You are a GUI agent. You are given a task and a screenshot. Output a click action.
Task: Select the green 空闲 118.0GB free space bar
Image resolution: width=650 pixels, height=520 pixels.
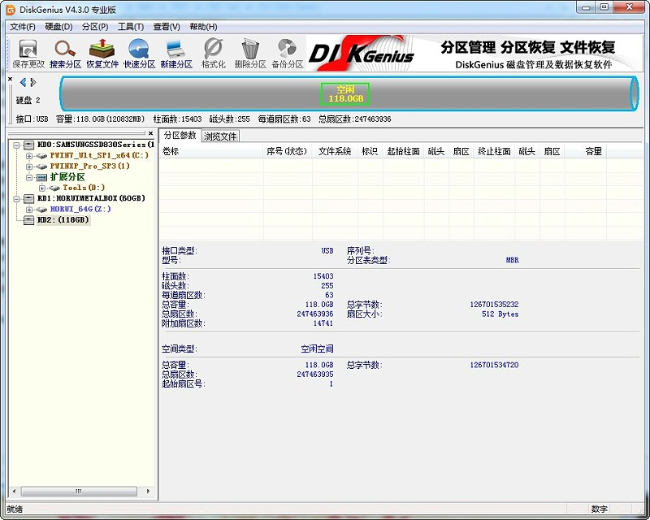point(347,93)
